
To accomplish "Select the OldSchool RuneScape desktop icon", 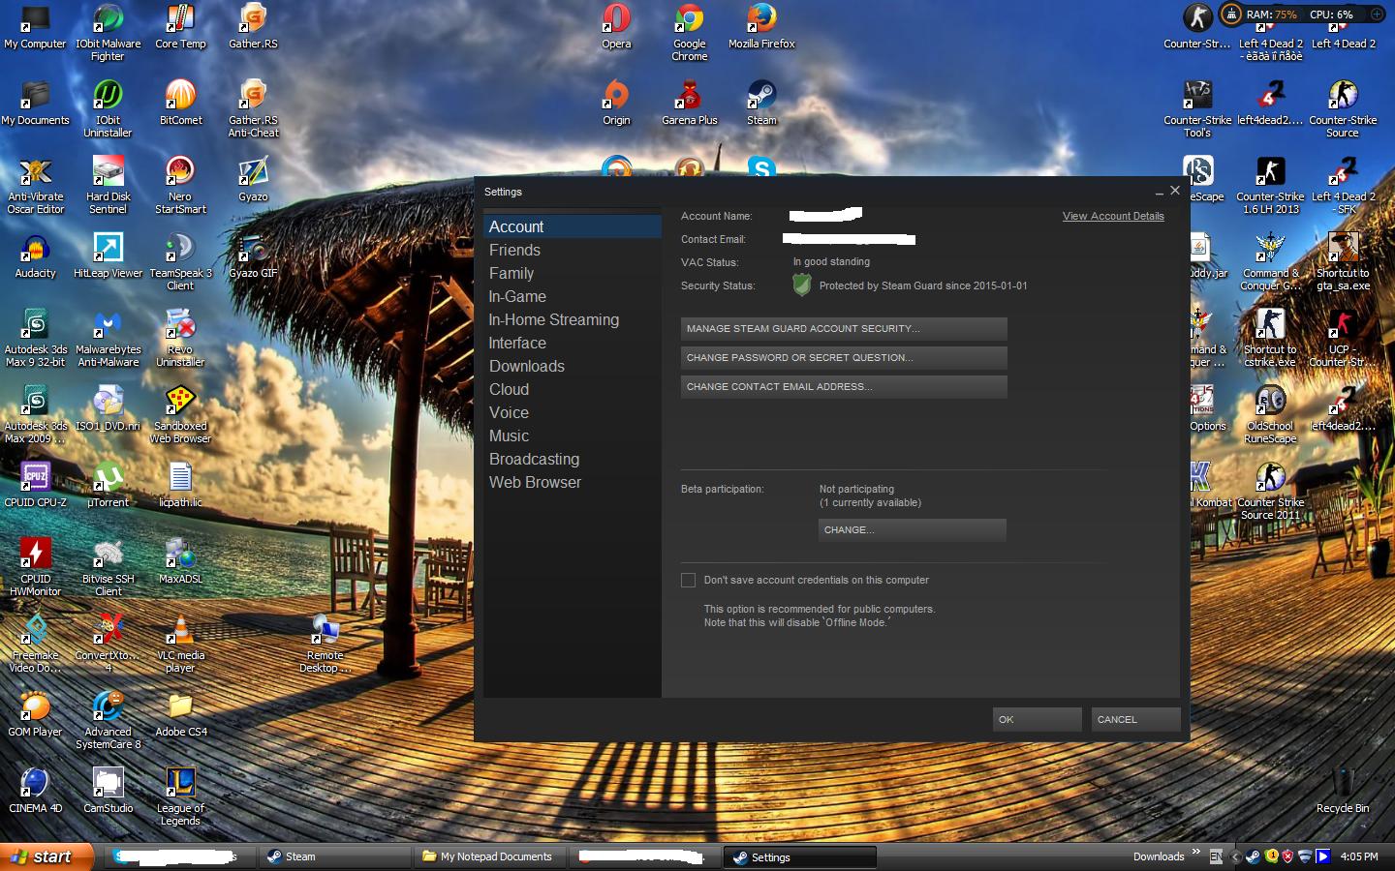I will [x=1270, y=415].
